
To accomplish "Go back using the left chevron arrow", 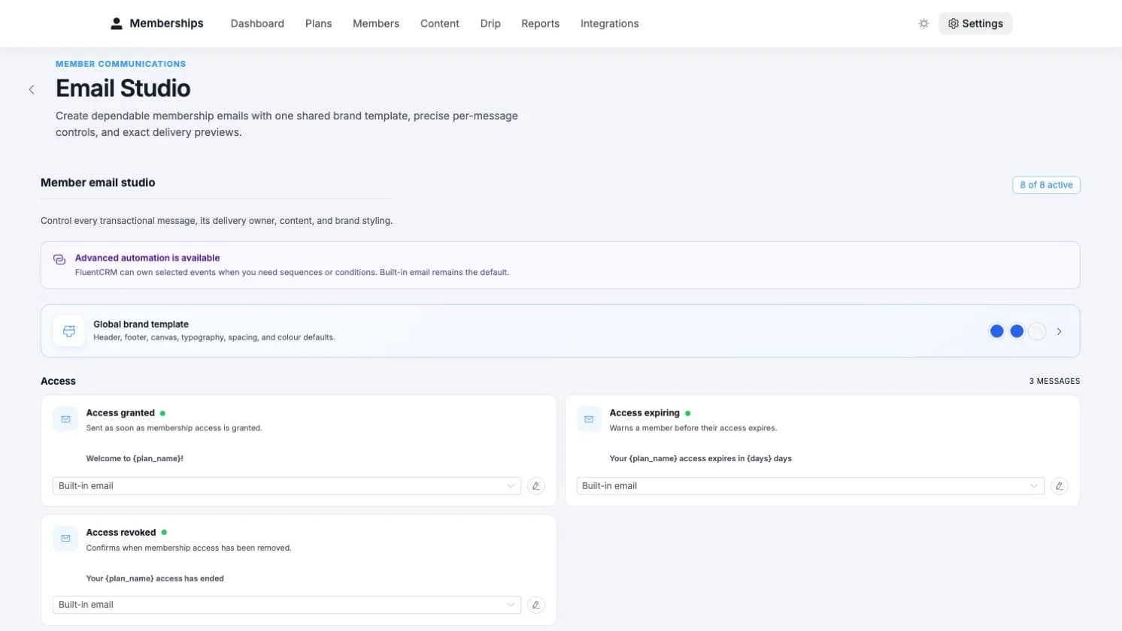I will [32, 89].
